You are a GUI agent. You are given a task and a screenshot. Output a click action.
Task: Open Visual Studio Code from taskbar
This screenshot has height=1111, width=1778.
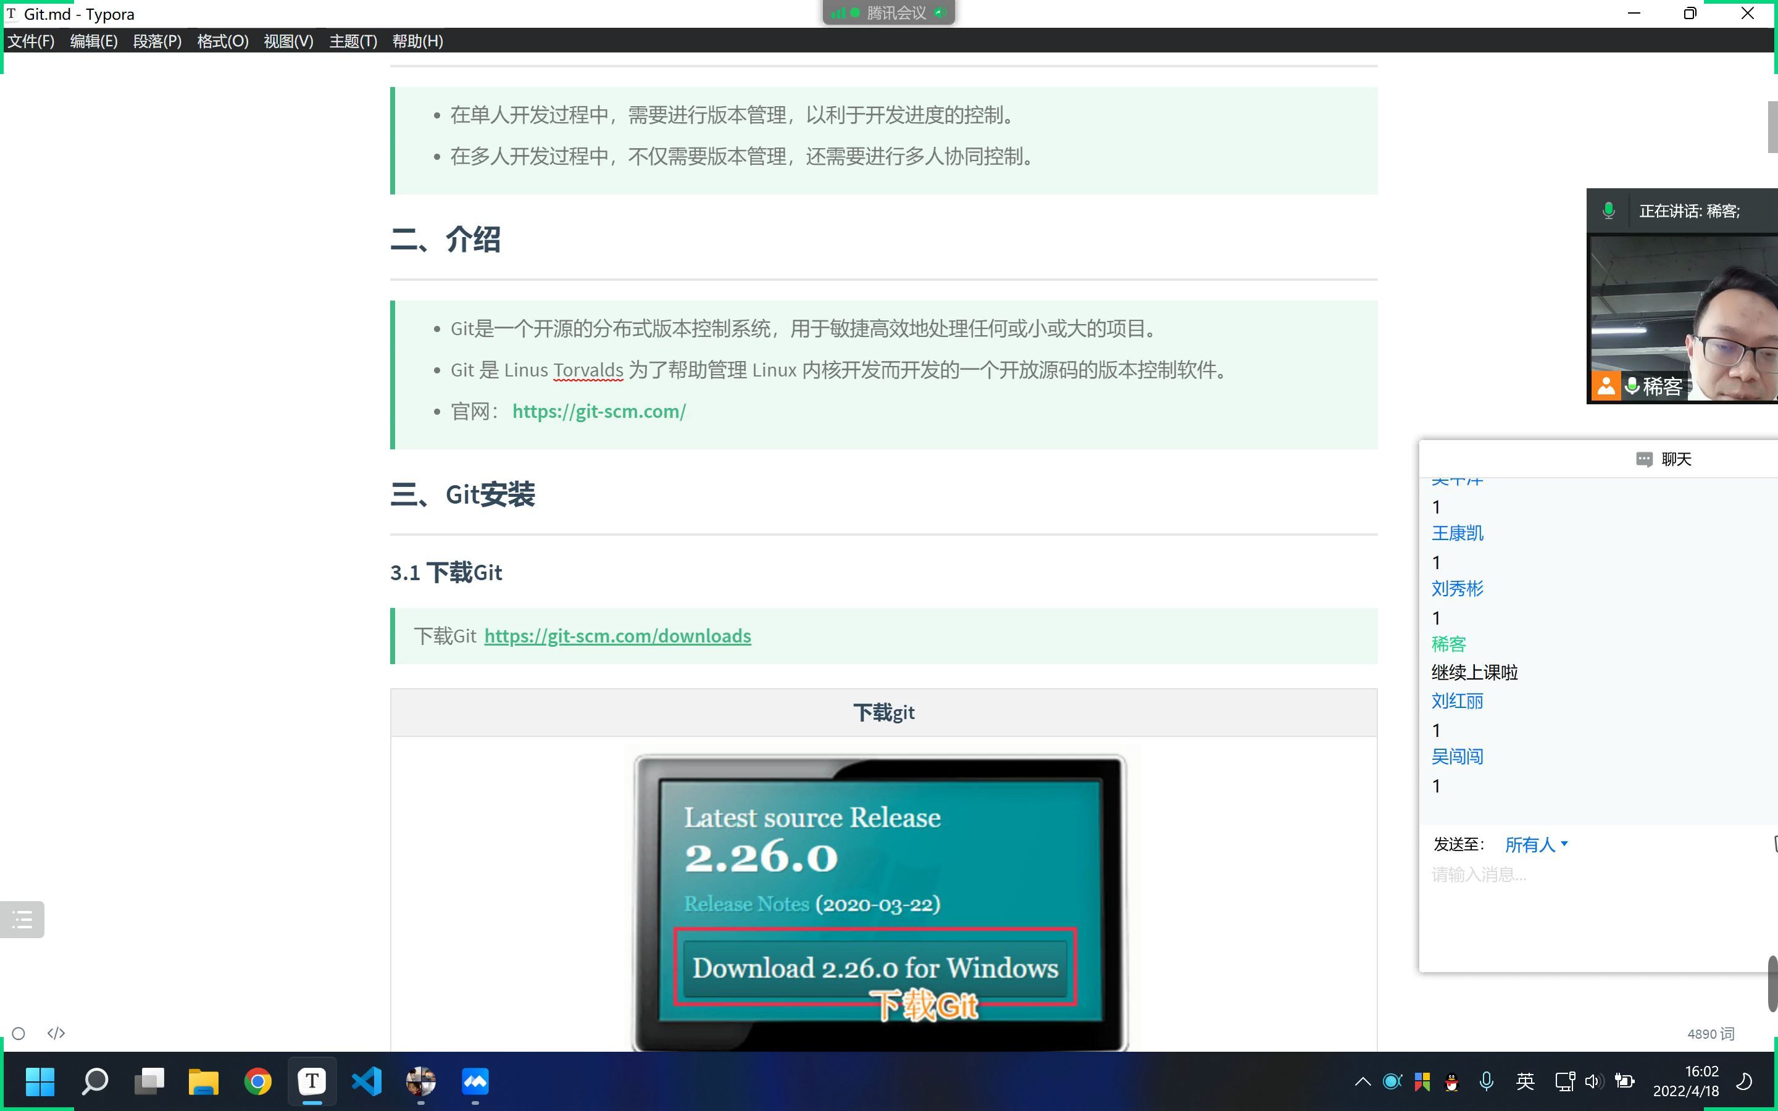366,1081
